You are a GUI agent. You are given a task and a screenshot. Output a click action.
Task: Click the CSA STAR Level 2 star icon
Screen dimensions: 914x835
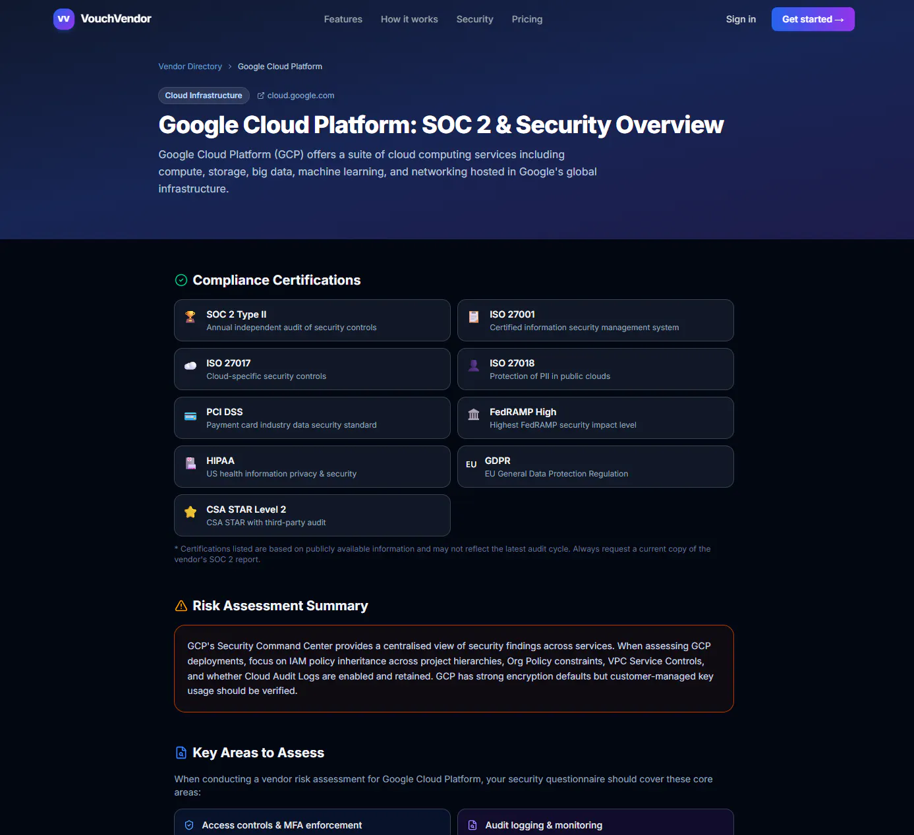point(190,512)
